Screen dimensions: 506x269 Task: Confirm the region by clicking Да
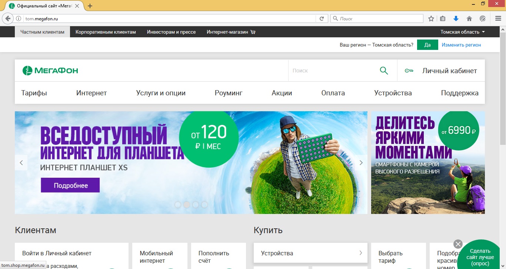[427, 44]
